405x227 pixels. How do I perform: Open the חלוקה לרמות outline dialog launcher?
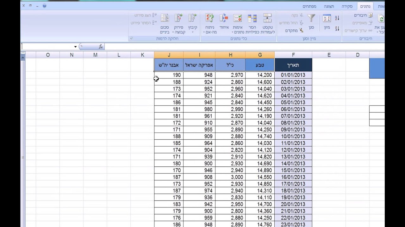coord(132,38)
